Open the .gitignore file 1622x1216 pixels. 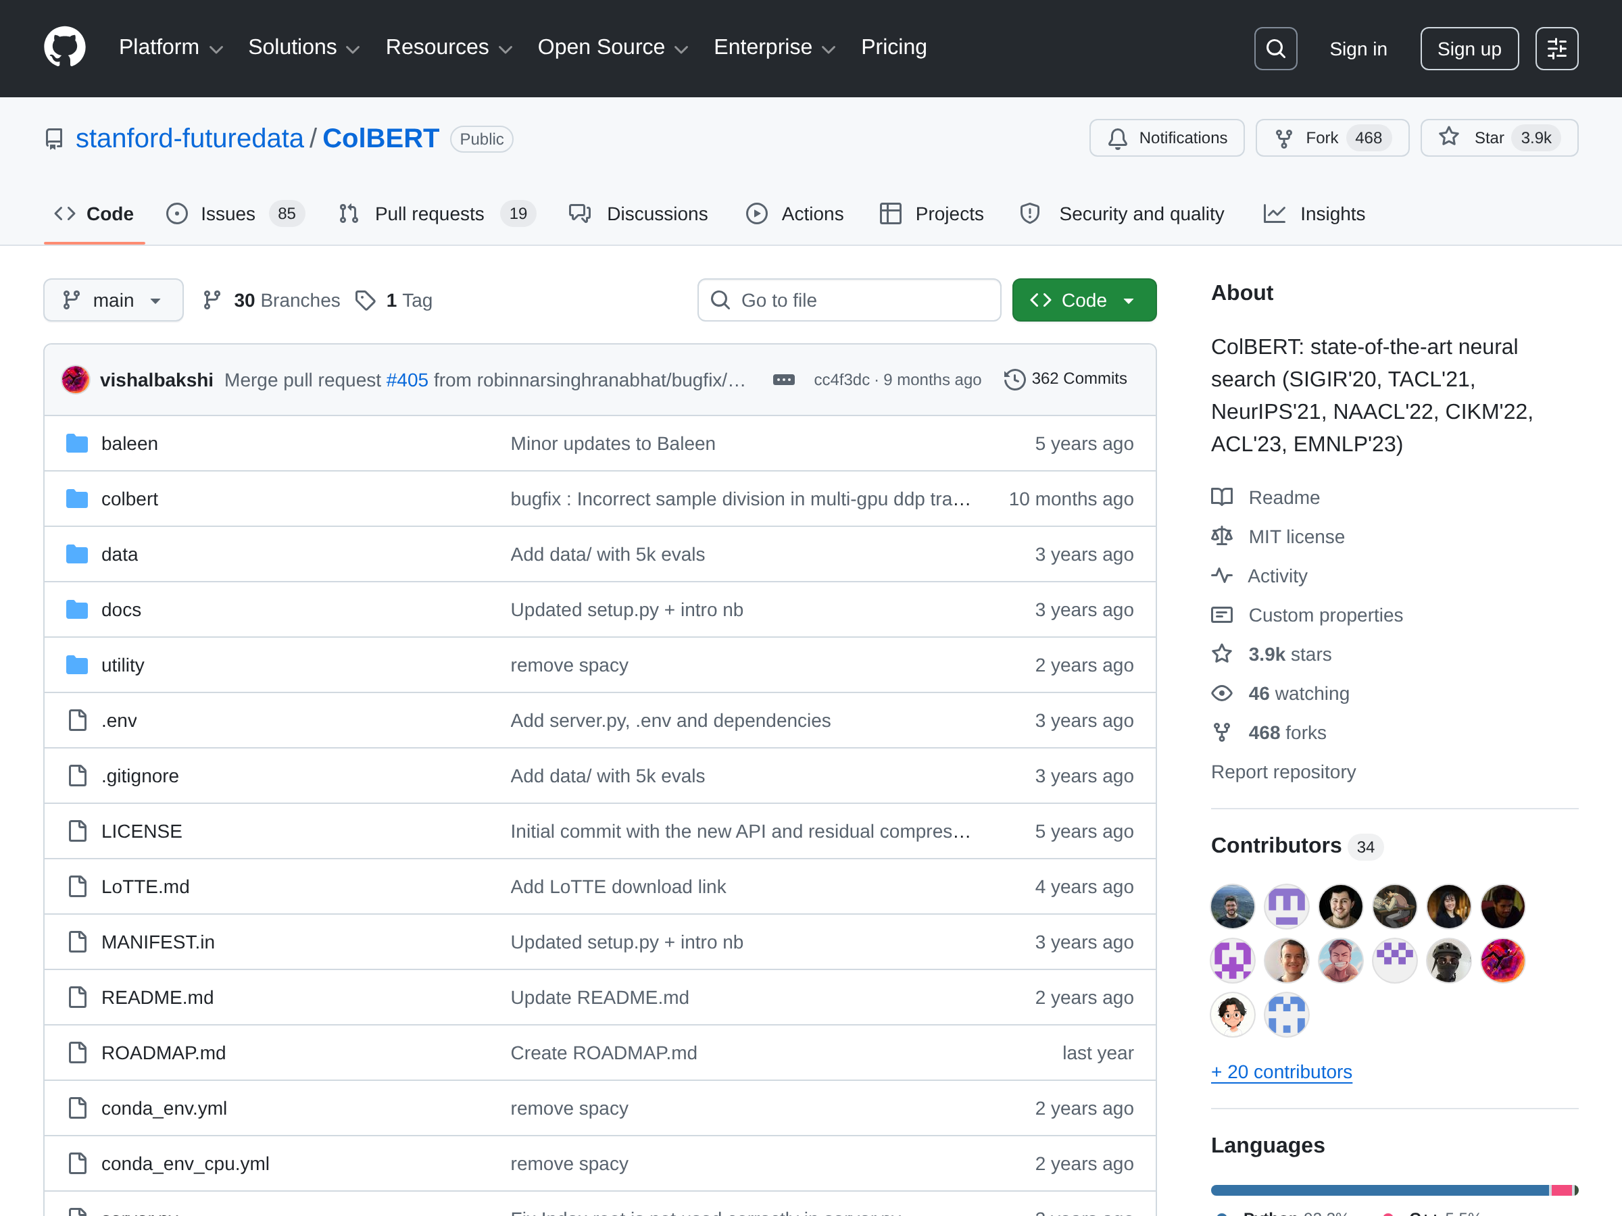point(139,776)
